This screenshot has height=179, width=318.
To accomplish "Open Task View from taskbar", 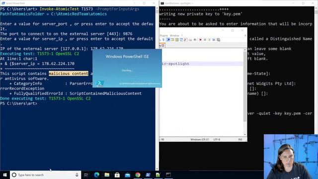I will tap(86, 175).
